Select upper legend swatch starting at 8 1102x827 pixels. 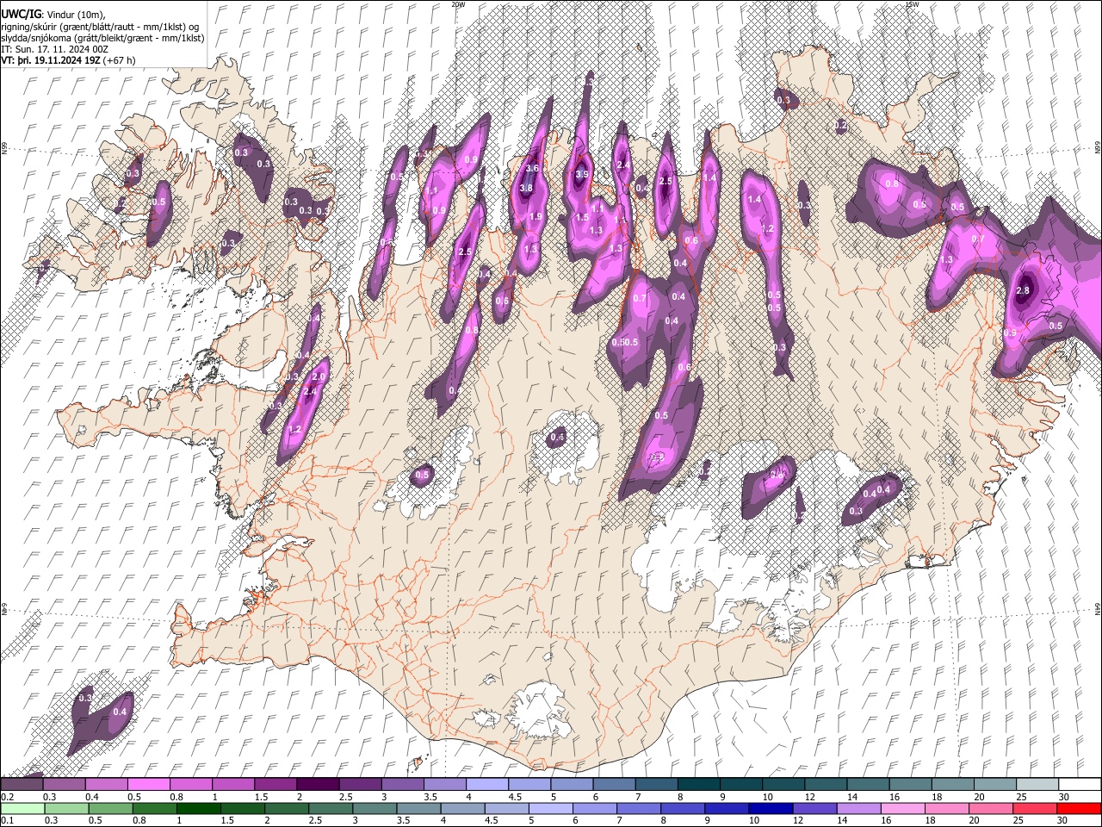[x=699, y=784]
